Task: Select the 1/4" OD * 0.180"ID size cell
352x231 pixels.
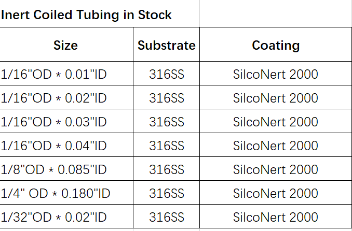Action: [x=56, y=193]
